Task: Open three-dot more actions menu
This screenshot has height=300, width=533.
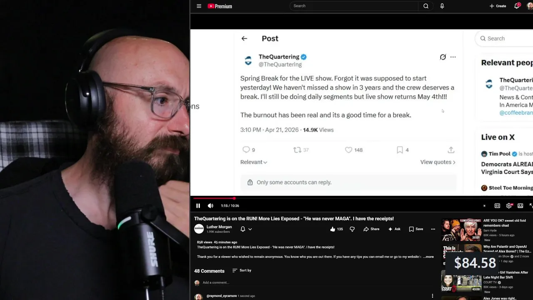Action: click(433, 229)
